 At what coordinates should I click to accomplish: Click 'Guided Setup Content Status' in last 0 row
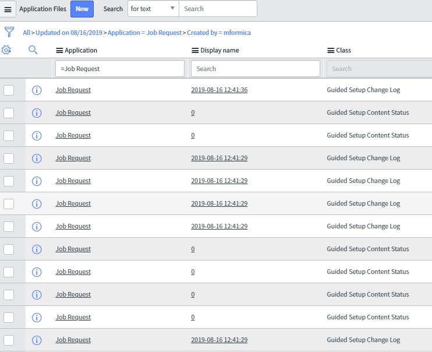pyautogui.click(x=368, y=317)
